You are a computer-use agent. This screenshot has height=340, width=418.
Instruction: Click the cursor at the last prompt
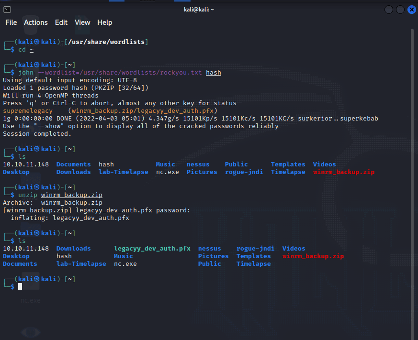(20, 286)
